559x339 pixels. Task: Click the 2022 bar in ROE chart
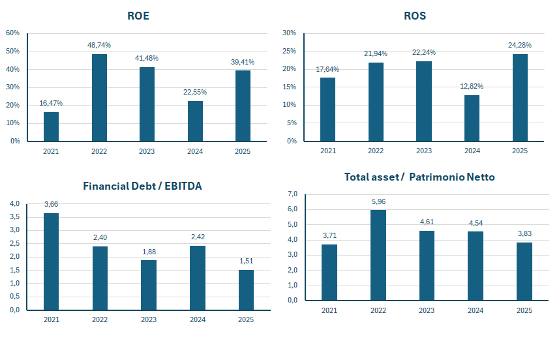(99, 97)
